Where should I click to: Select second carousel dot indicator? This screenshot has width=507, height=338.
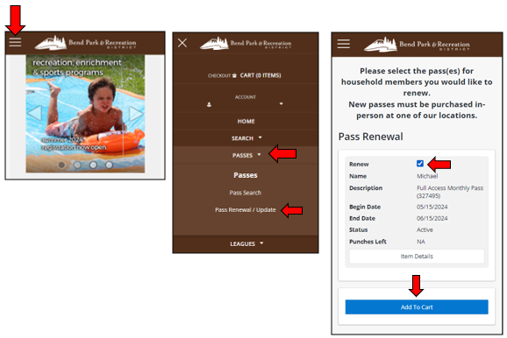point(77,165)
